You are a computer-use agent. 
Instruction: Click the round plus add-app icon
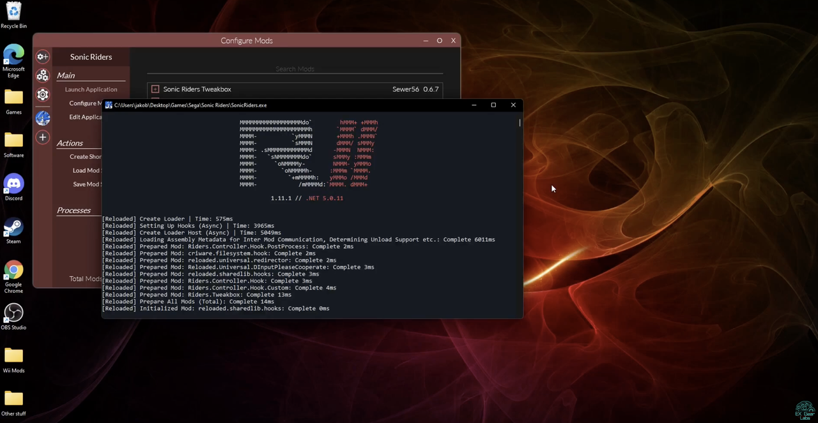tap(42, 137)
